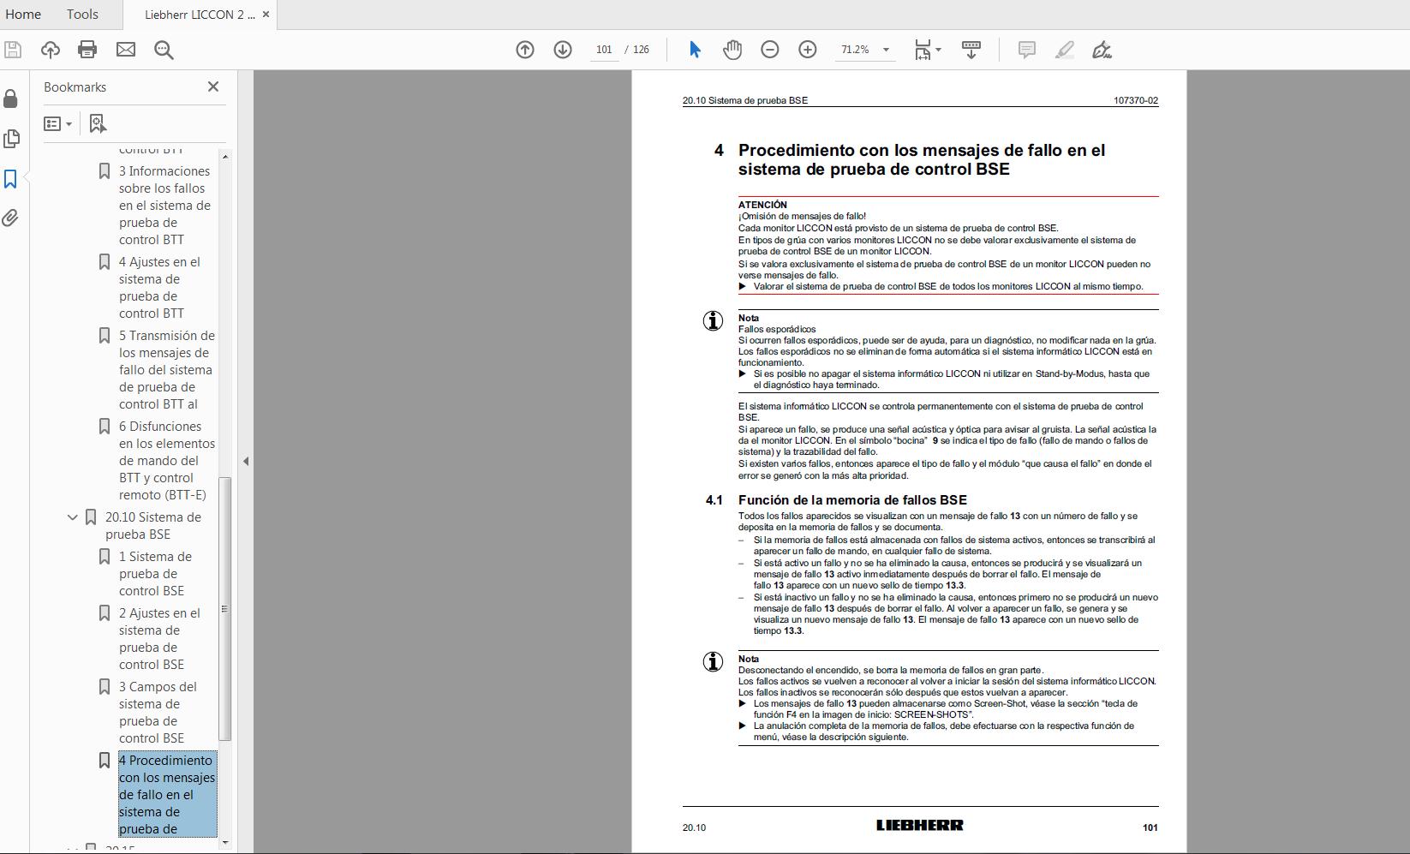This screenshot has width=1410, height=854.
Task: Open the advanced search tool
Action: (164, 50)
